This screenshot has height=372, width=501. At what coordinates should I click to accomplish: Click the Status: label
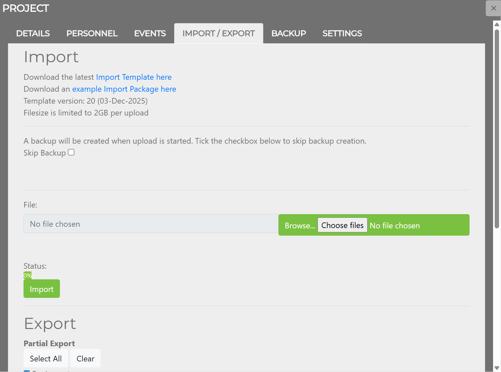coord(35,266)
